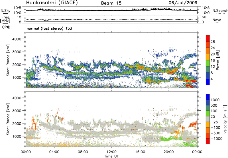Click the '18' tick on the frequency axis
Viewport: 228px width, 158px height.
pyautogui.click(x=19, y=17)
